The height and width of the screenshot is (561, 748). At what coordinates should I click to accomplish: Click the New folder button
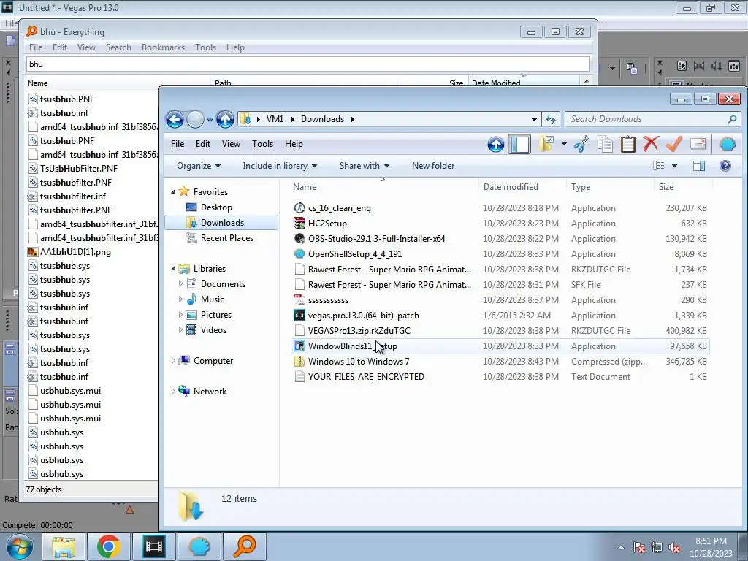[433, 166]
